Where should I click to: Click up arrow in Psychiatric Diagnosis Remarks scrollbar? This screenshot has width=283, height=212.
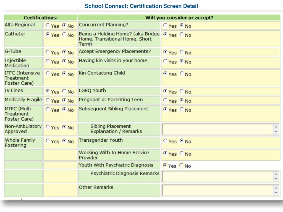tap(276, 174)
